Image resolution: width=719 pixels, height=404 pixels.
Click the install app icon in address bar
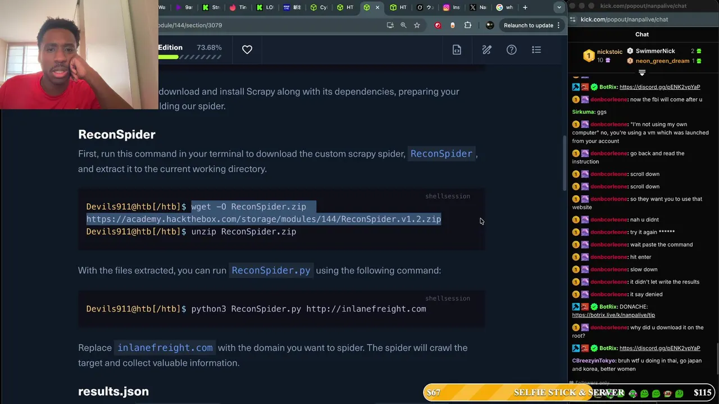point(390,25)
